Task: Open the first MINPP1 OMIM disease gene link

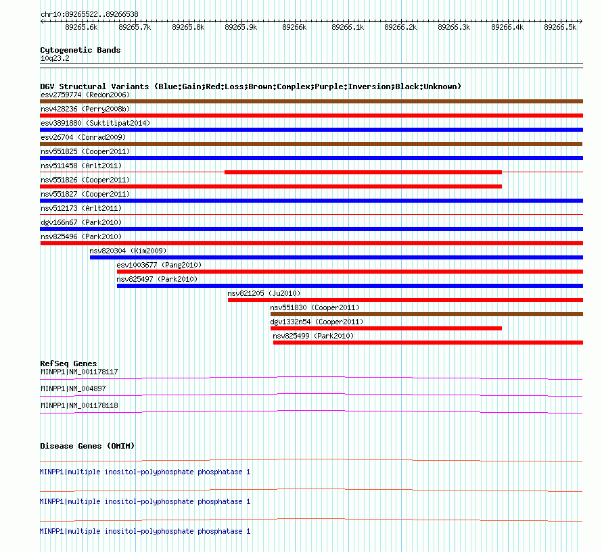Action: [x=145, y=472]
